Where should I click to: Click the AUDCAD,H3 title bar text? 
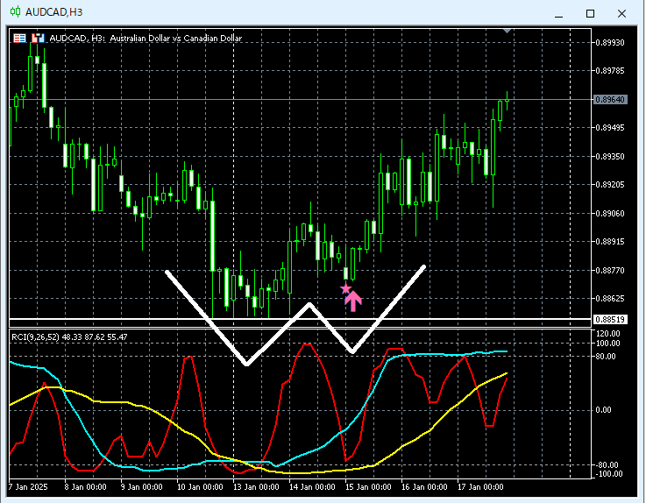(x=54, y=12)
